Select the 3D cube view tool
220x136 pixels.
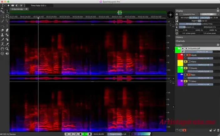click(2, 54)
